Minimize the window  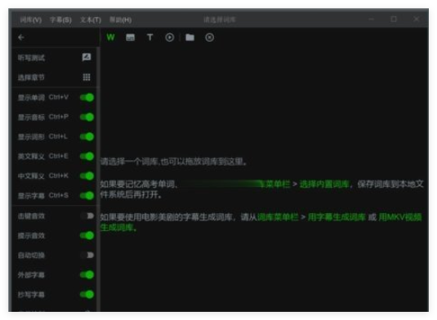[x=372, y=20]
